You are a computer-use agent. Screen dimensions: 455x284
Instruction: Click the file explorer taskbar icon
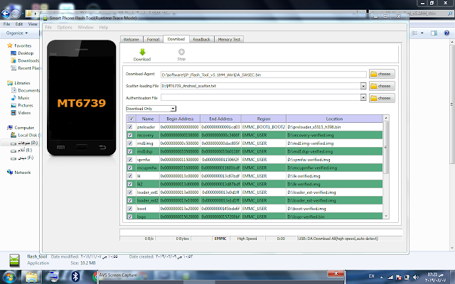coord(31,277)
